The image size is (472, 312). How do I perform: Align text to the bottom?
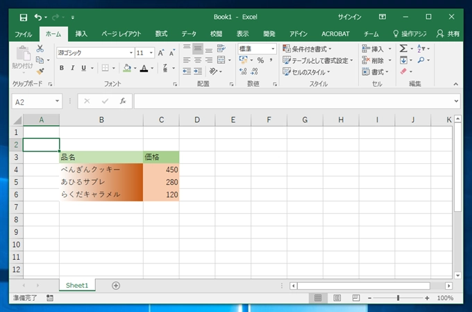[x=209, y=49]
